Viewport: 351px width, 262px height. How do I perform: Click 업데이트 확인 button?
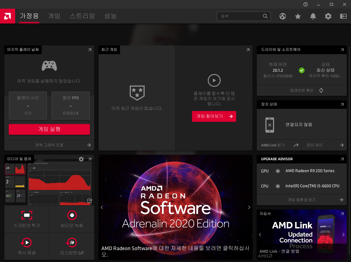coord(302,90)
